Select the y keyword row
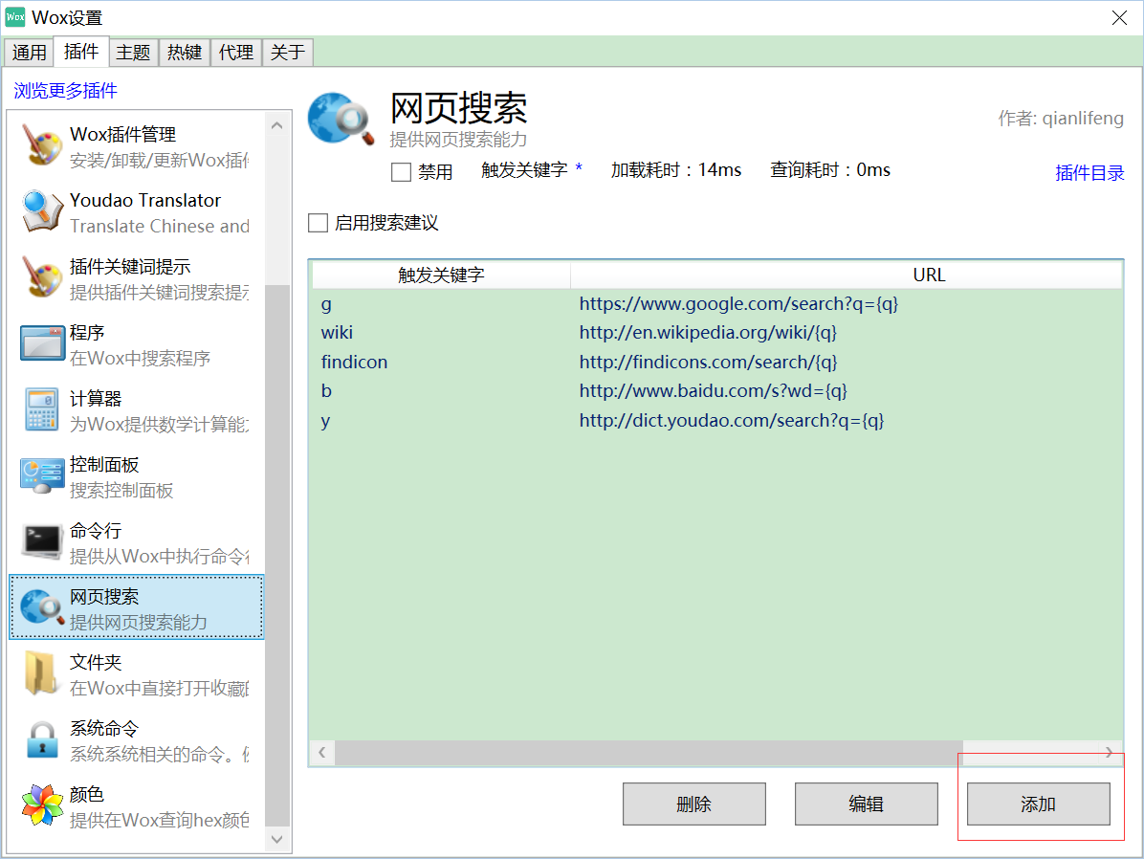 pos(715,420)
